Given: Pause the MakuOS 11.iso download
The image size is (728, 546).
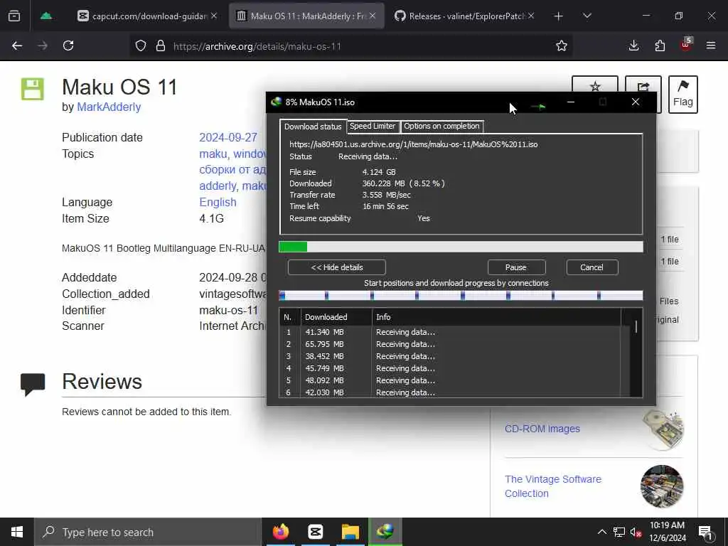Looking at the screenshot, I should pyautogui.click(x=516, y=267).
